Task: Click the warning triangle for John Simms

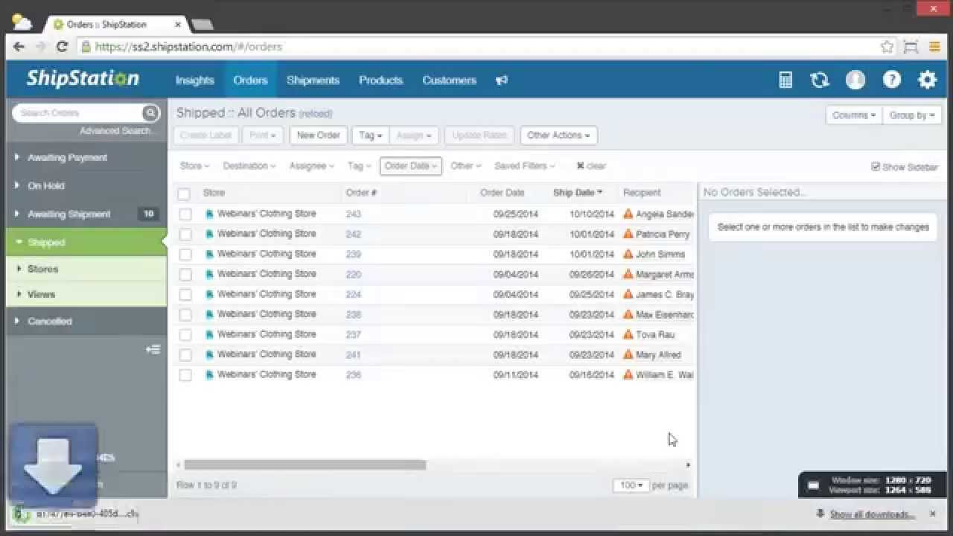Action: click(628, 254)
